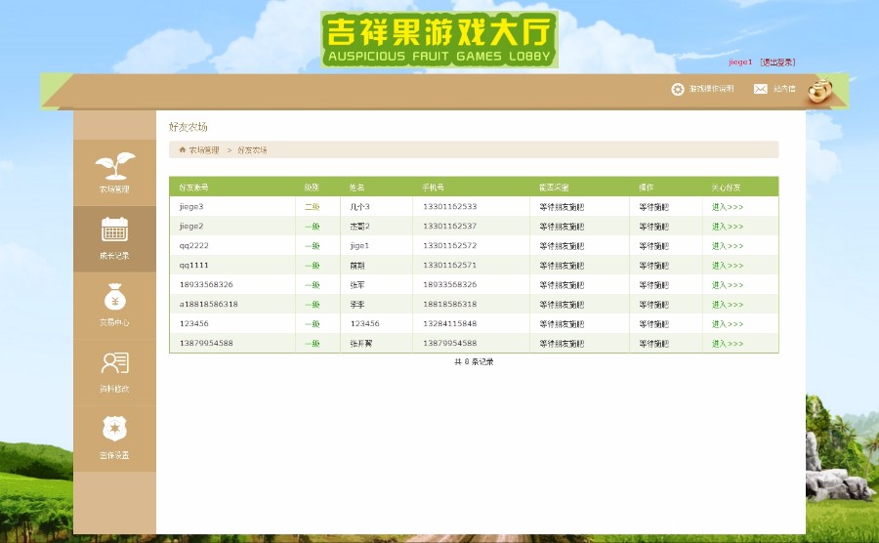
Task: Open the 交易中心 money bag icon
Action: tap(115, 297)
